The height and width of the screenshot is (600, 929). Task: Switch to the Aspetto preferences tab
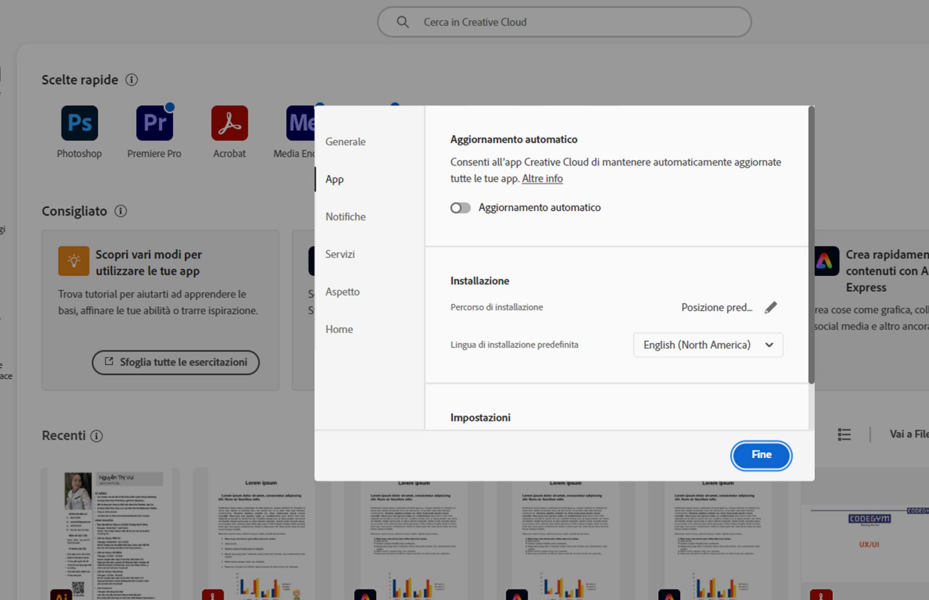[343, 292]
